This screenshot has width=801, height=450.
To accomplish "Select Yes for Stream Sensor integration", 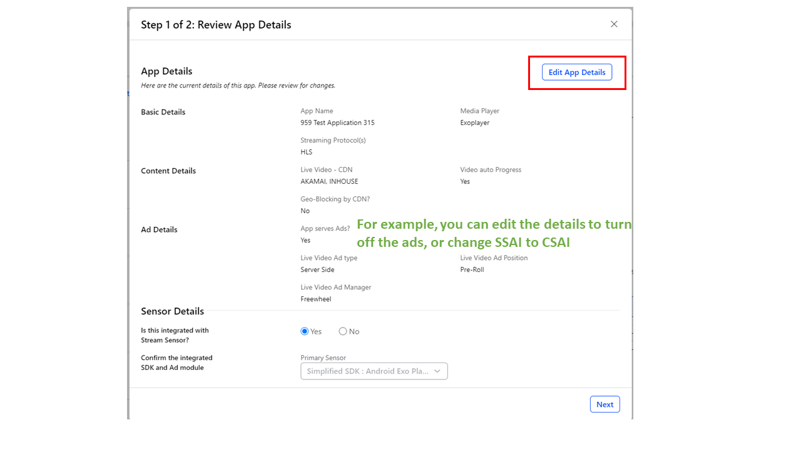I will (x=305, y=331).
